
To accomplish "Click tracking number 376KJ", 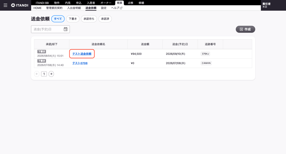I will [x=205, y=54].
